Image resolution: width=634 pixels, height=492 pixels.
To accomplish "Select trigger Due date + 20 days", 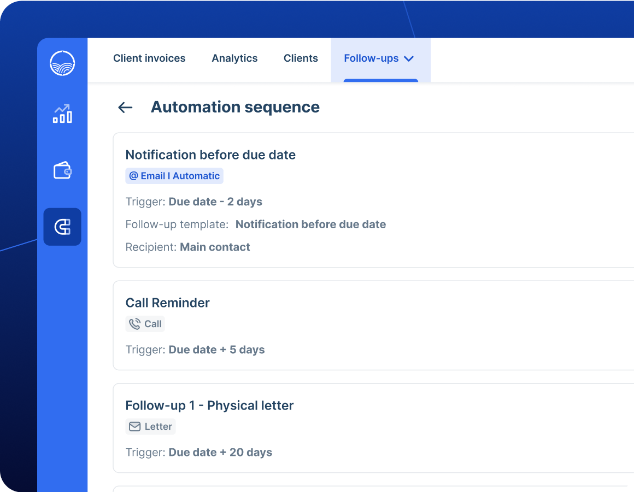I will [220, 452].
